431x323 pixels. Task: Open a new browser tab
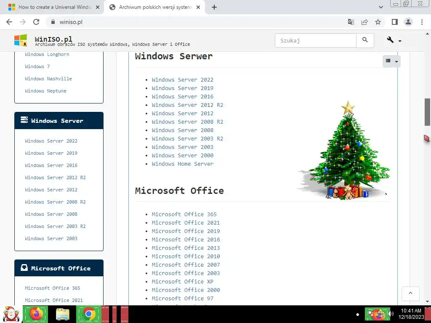[x=214, y=8]
